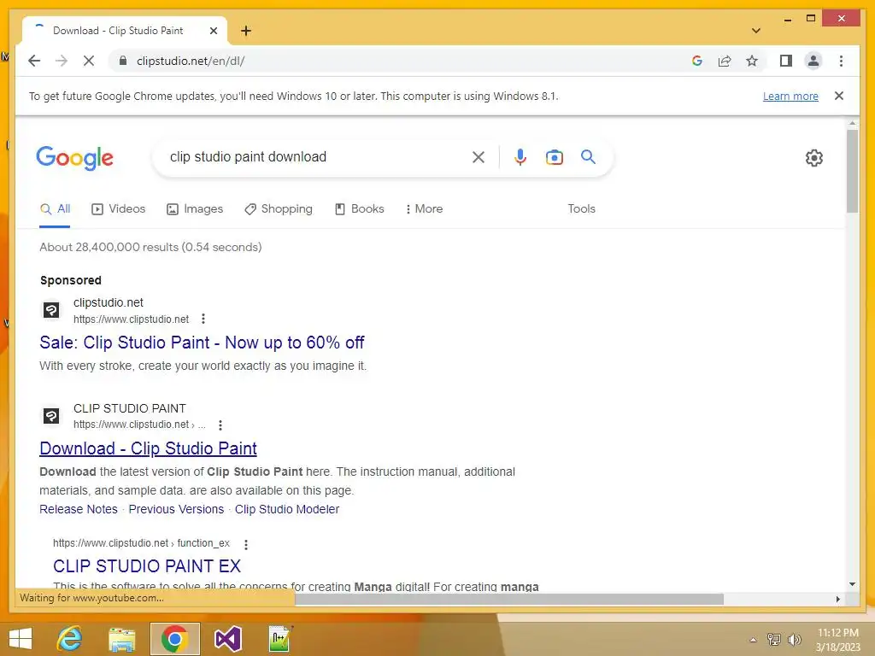The height and width of the screenshot is (656, 875).
Task: Start voice search with microphone icon
Action: tap(520, 157)
